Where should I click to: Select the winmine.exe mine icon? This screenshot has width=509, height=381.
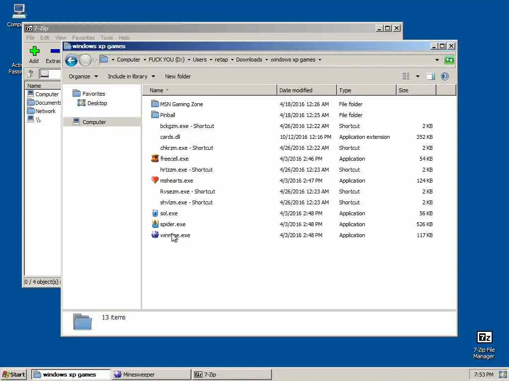155,235
